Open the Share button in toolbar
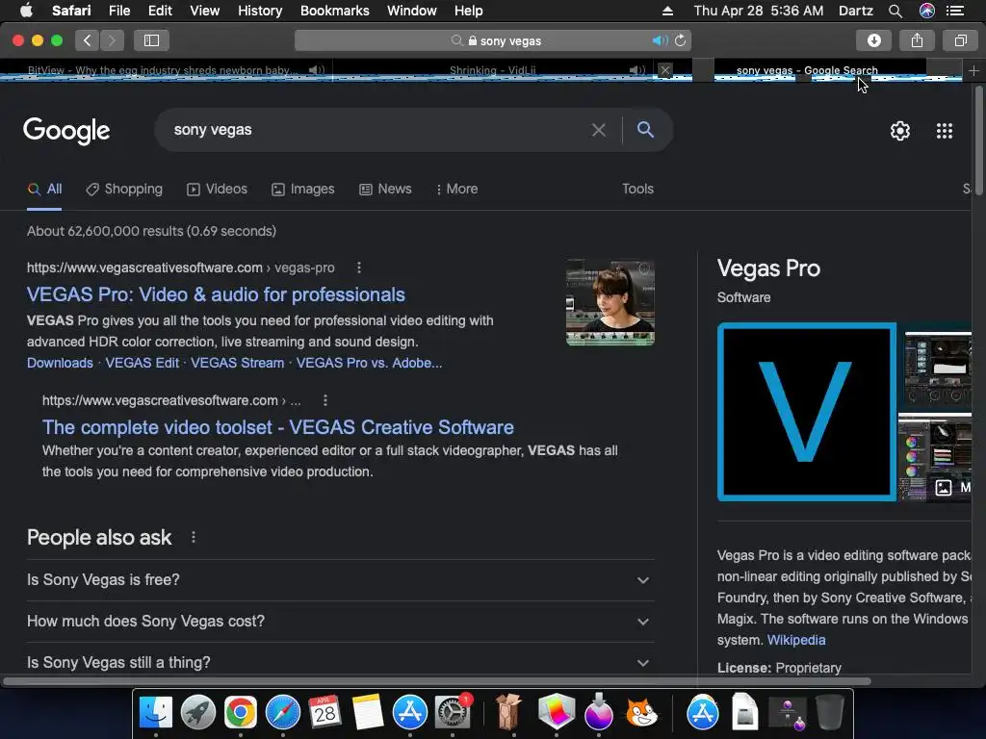The height and width of the screenshot is (739, 986). click(x=917, y=40)
